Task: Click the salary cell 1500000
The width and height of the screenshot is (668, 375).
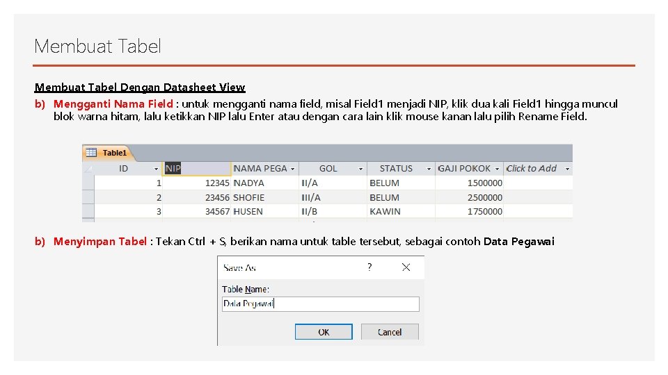Action: tap(470, 183)
